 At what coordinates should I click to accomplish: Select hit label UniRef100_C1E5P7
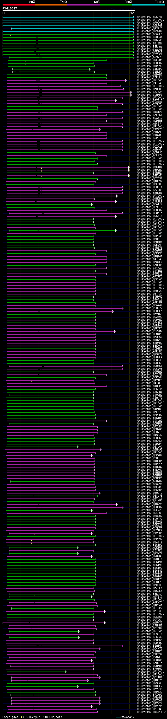150,69
